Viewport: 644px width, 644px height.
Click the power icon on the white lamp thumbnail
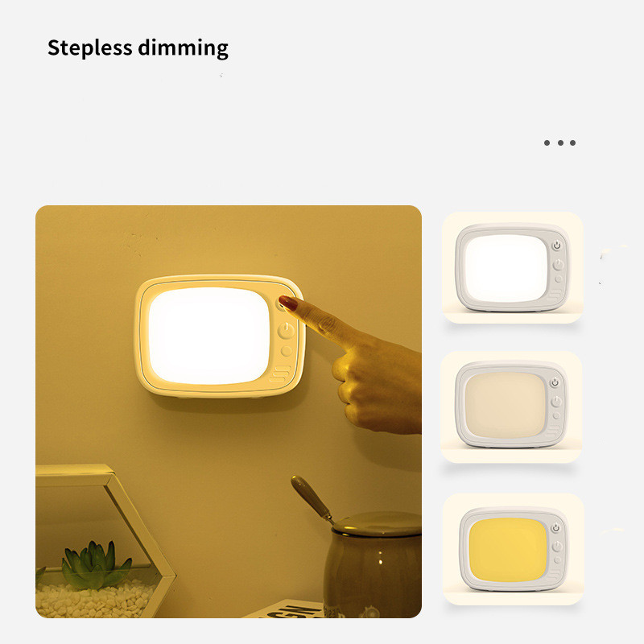coord(556,246)
